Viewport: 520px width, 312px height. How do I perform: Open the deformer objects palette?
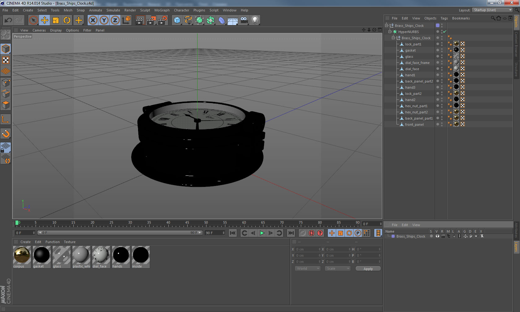[x=222, y=20]
